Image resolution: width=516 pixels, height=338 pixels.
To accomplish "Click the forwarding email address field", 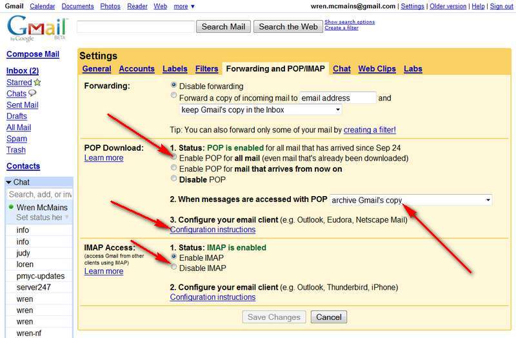I will [x=337, y=98].
